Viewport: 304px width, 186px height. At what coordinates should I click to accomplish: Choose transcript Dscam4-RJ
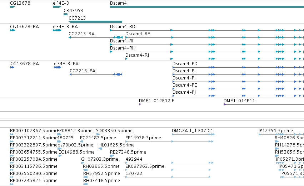[x=137, y=55]
